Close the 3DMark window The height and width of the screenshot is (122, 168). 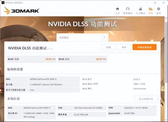[x=164, y=3]
